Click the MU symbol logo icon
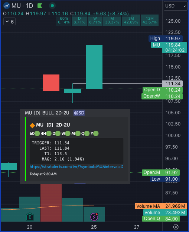Image resolution: width=189 pixels, height=232 pixels. (x=6, y=6)
